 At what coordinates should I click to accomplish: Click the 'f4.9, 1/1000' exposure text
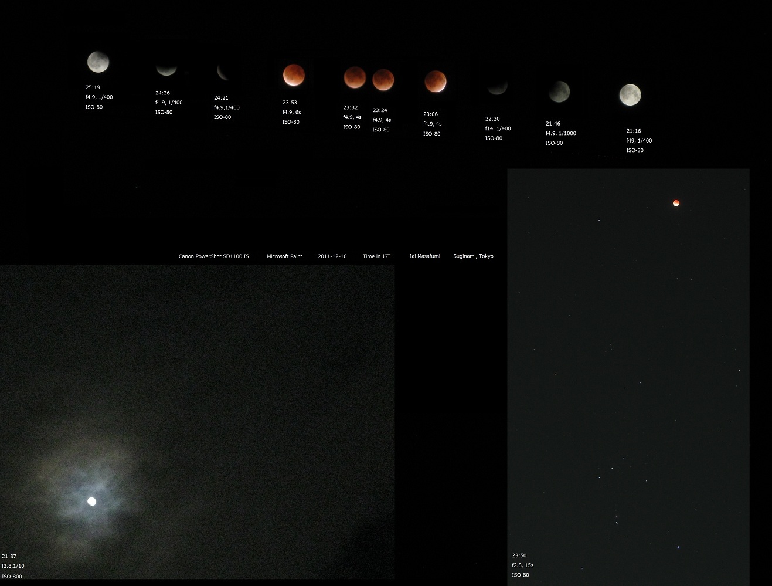561,133
